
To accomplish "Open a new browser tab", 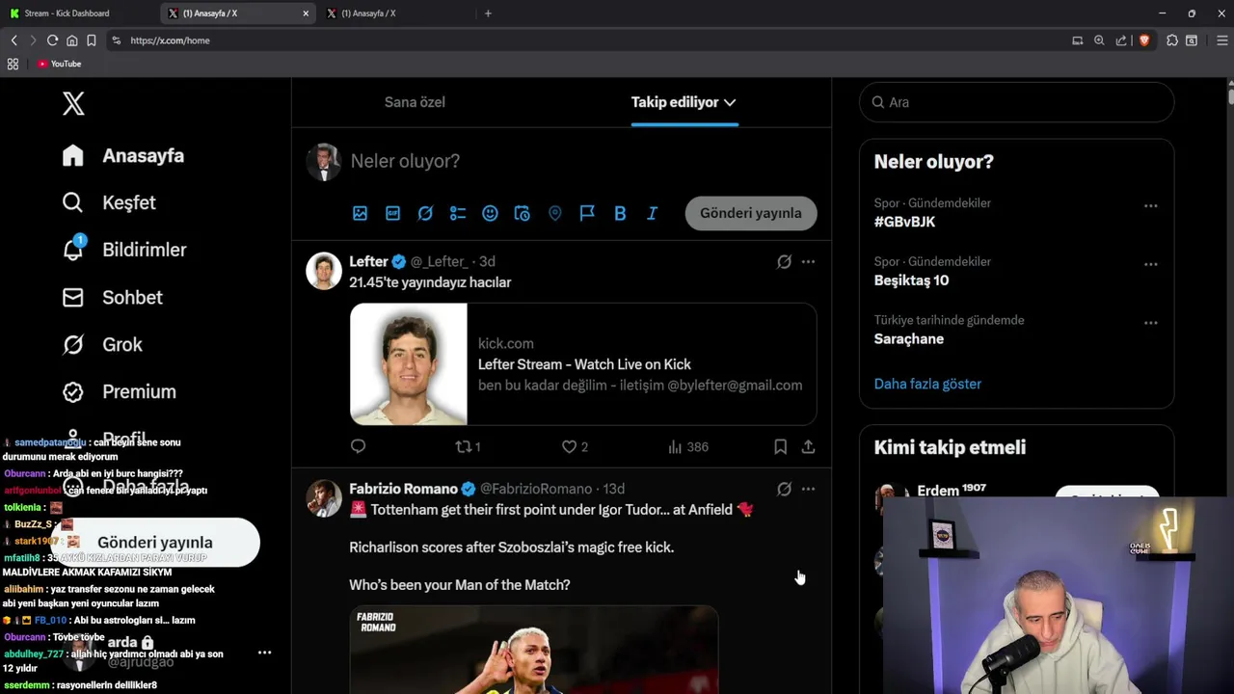I will [x=488, y=13].
